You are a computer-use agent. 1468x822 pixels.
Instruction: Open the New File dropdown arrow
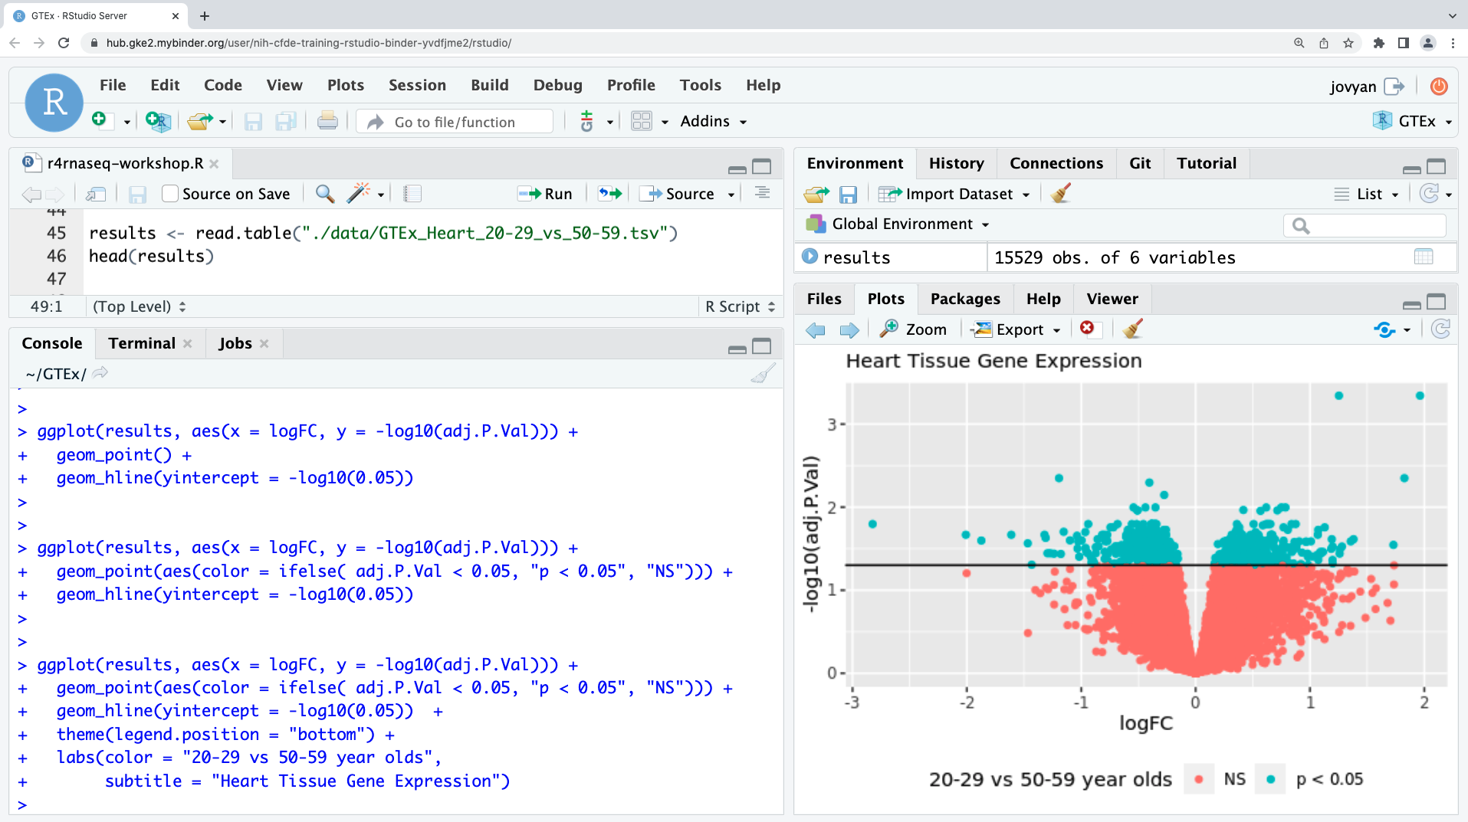[x=127, y=122]
